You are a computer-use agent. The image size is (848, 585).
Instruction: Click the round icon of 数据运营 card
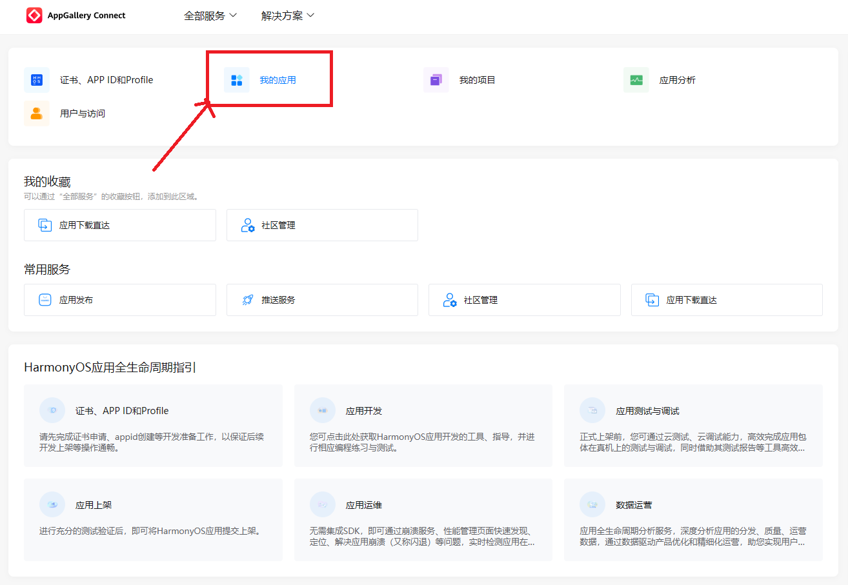(592, 504)
